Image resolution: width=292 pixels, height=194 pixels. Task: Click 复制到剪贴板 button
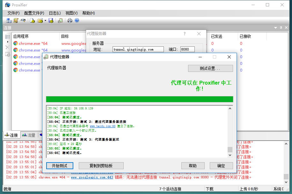[101, 166]
